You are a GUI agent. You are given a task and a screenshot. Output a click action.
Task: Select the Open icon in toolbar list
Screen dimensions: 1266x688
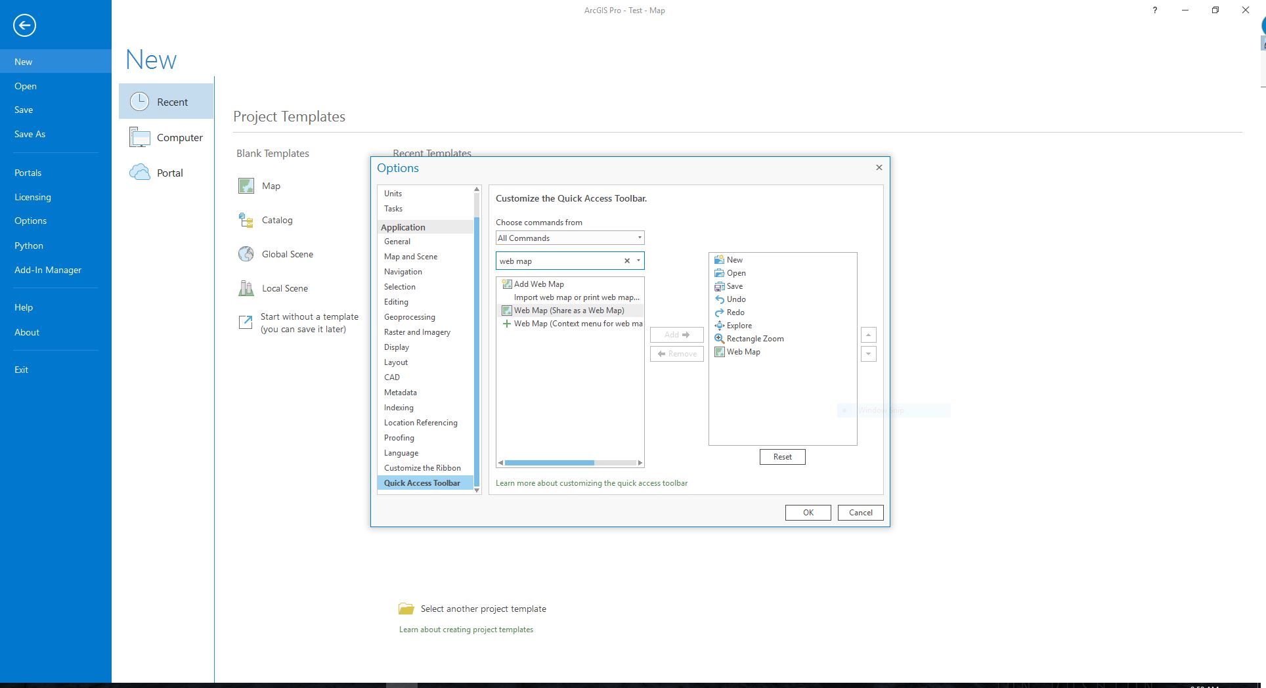pyautogui.click(x=720, y=273)
